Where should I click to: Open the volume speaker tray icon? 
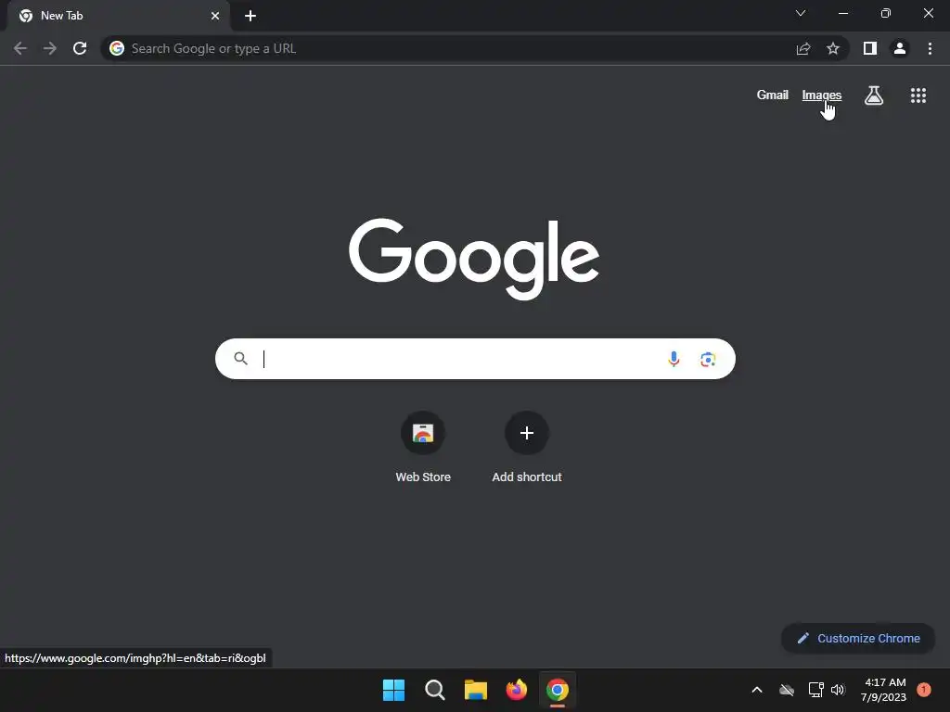(838, 690)
